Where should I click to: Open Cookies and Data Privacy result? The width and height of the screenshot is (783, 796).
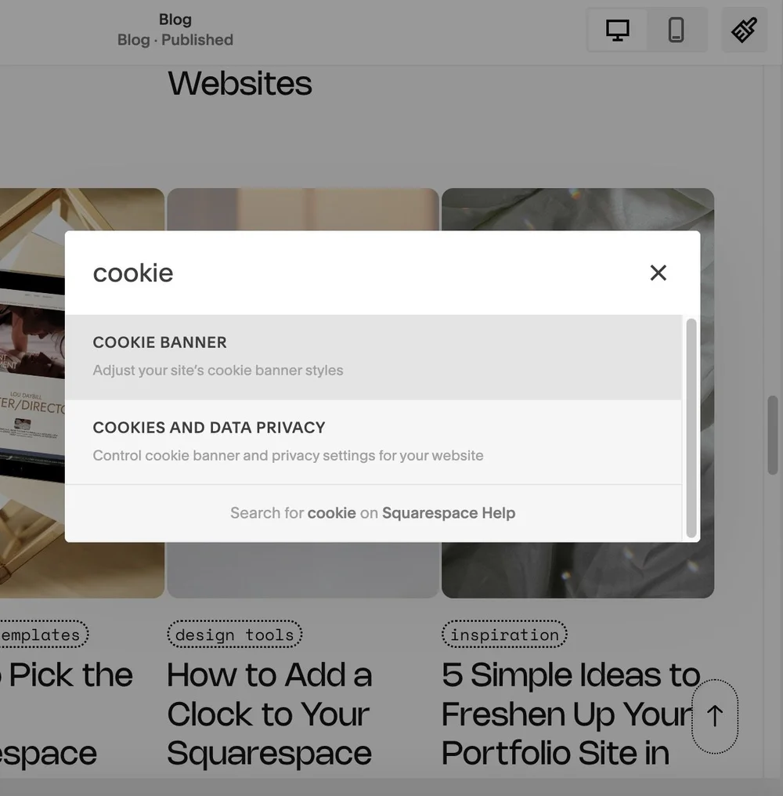click(x=373, y=442)
